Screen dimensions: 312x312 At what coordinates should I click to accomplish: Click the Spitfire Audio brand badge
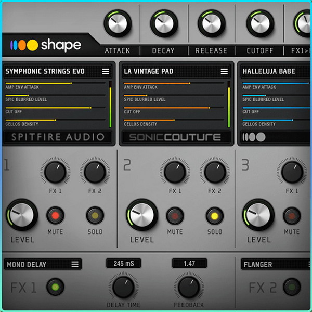pyautogui.click(x=58, y=137)
